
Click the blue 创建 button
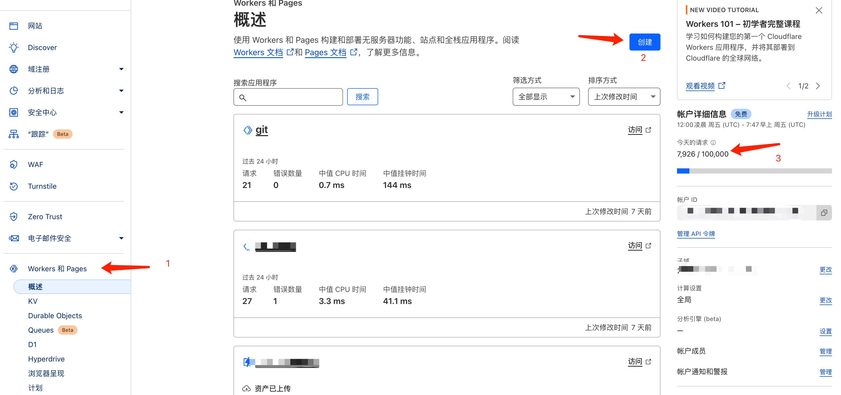(645, 42)
